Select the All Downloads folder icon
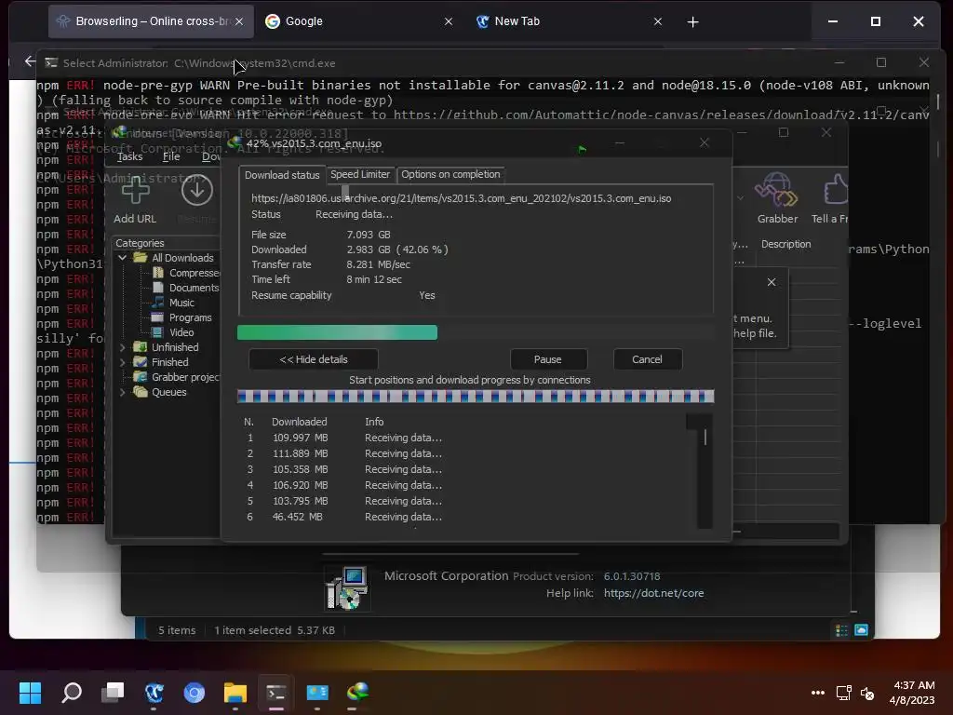Viewport: 953px width, 715px height. point(141,258)
